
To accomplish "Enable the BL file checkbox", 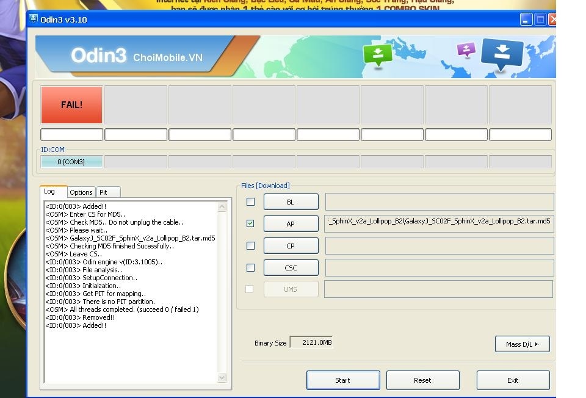I will (250, 202).
